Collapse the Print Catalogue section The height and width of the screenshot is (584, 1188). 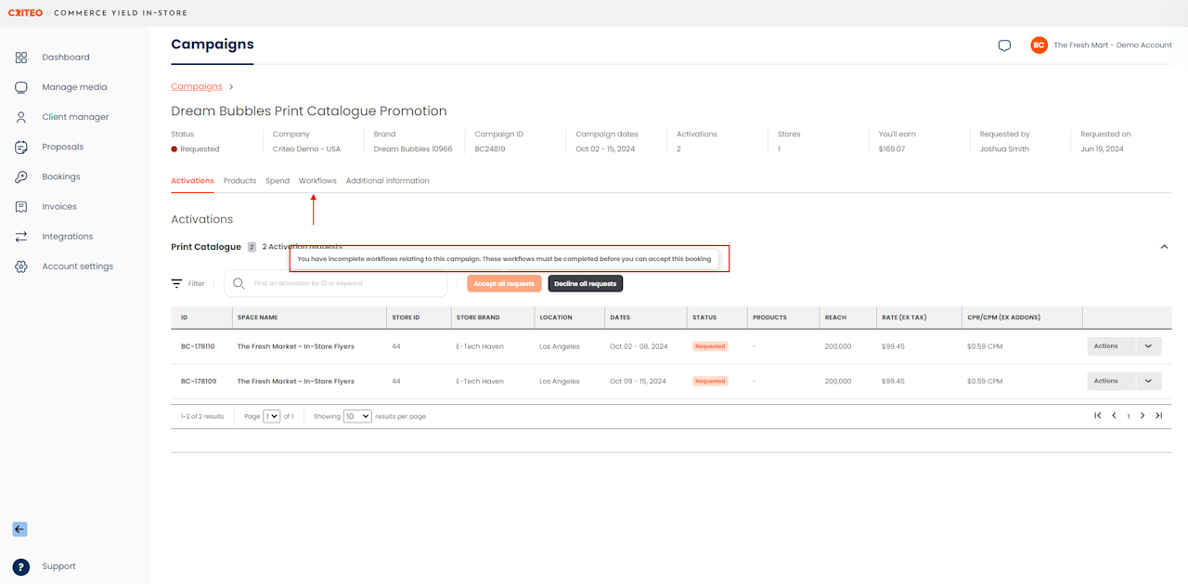[1164, 247]
